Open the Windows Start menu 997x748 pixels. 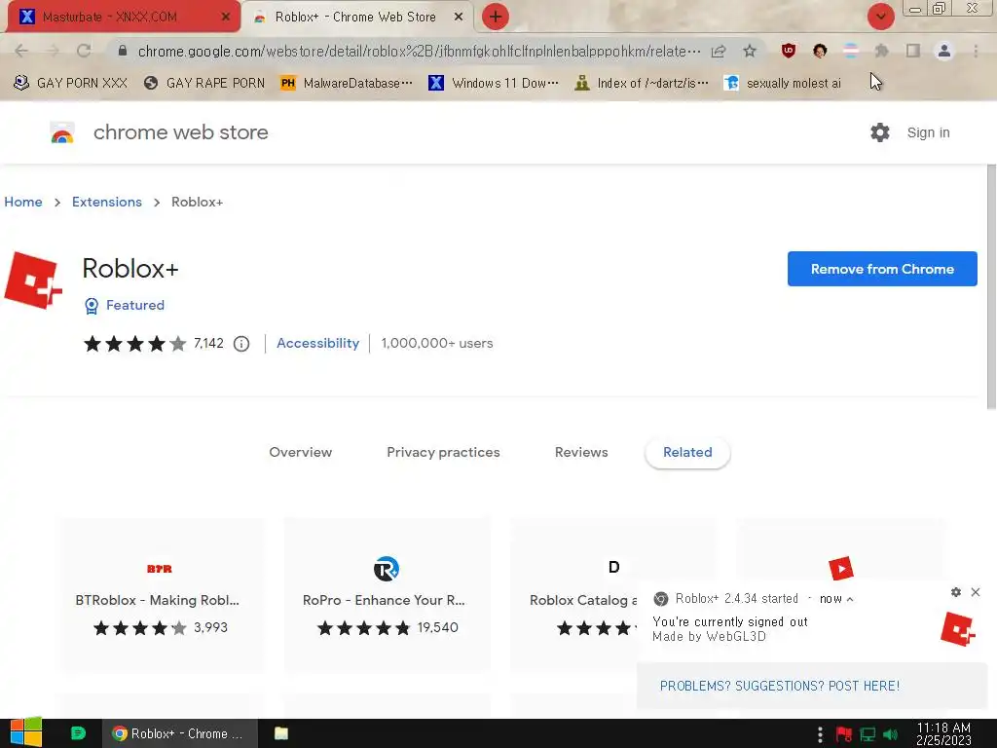(25, 732)
